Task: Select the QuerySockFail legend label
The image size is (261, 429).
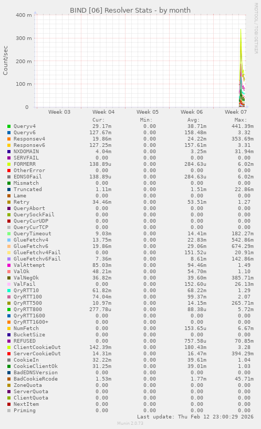Action: (34, 215)
